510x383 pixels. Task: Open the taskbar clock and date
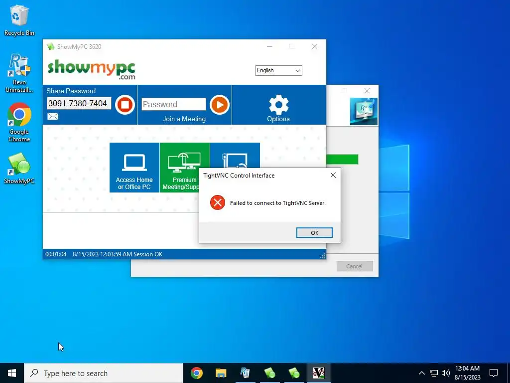pos(467,373)
